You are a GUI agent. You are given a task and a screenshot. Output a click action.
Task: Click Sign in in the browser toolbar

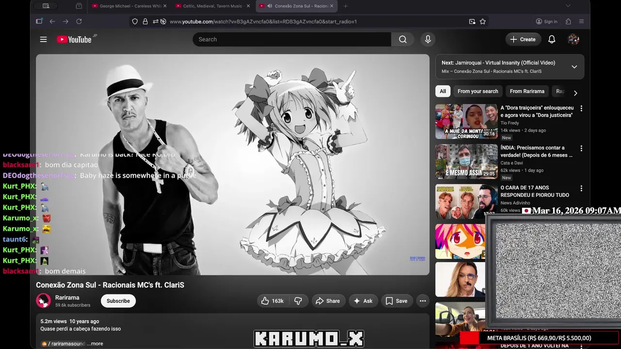[x=547, y=21]
